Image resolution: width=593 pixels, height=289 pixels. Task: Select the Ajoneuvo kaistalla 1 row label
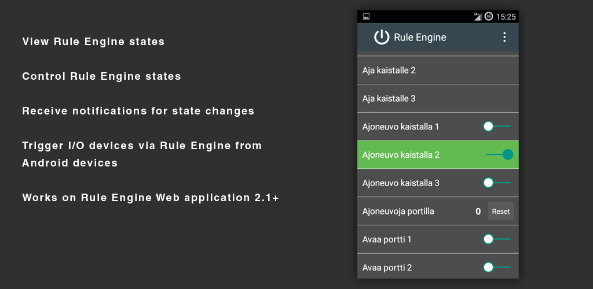tap(401, 127)
